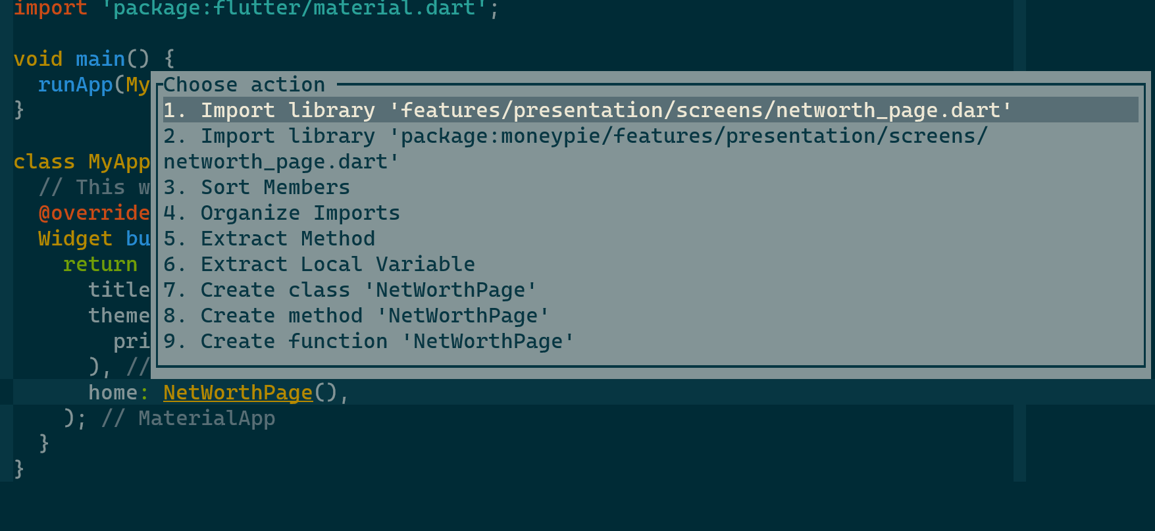The height and width of the screenshot is (531, 1155).
Task: Choose "Create function 'NetWorthPage'"
Action: (369, 341)
